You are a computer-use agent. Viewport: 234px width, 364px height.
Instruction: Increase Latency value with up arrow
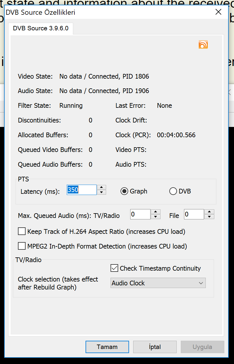[101, 187]
